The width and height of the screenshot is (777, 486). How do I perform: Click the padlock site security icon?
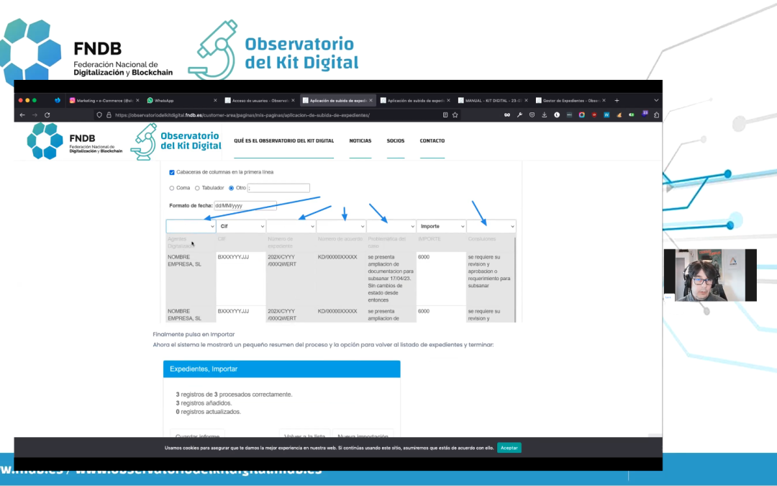(109, 115)
